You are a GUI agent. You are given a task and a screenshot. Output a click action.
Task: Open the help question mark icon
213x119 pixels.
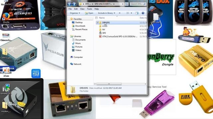click(x=143, y=13)
